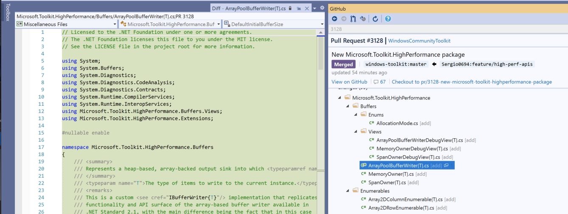Select the highlighted ArrayPoolBufferWriter{T}.cs row
Viewport: 568px width, 214px height.
click(x=407, y=165)
